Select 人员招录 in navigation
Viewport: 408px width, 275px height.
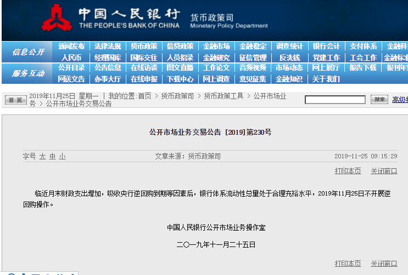180,58
